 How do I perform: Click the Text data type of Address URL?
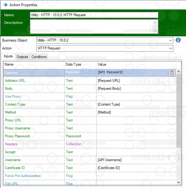click(70, 80)
